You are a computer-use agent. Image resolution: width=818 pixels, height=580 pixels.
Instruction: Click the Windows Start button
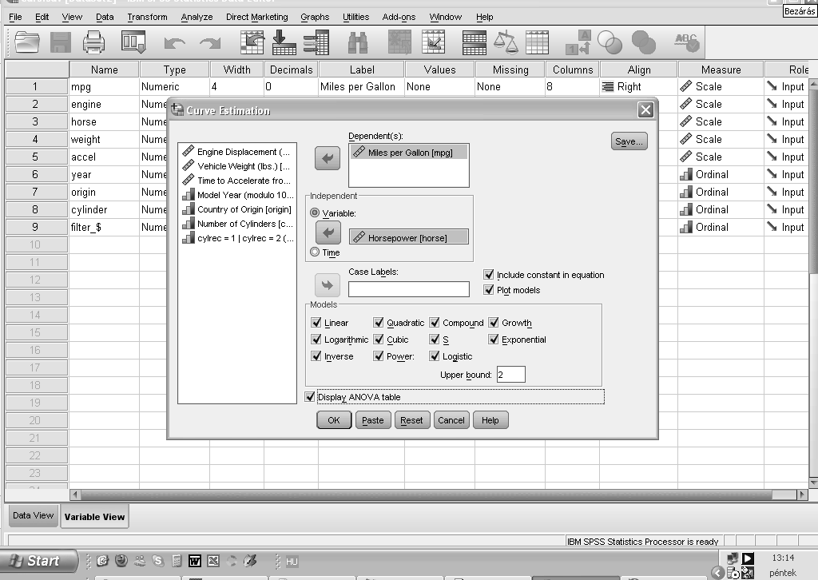(38, 561)
